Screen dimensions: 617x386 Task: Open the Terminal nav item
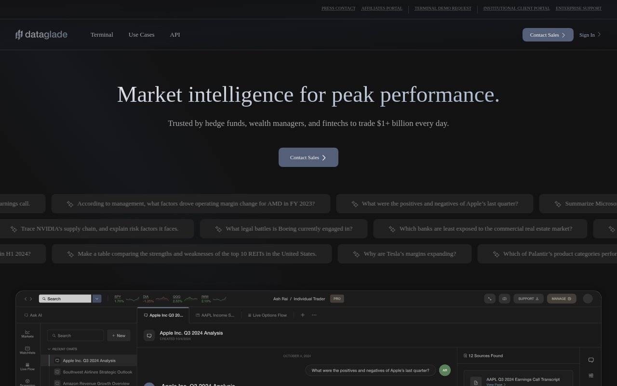[102, 35]
